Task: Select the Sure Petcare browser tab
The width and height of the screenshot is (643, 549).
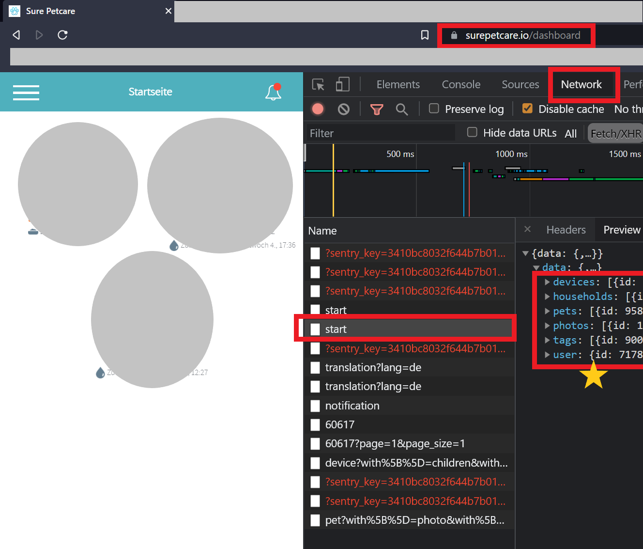Action: click(89, 11)
